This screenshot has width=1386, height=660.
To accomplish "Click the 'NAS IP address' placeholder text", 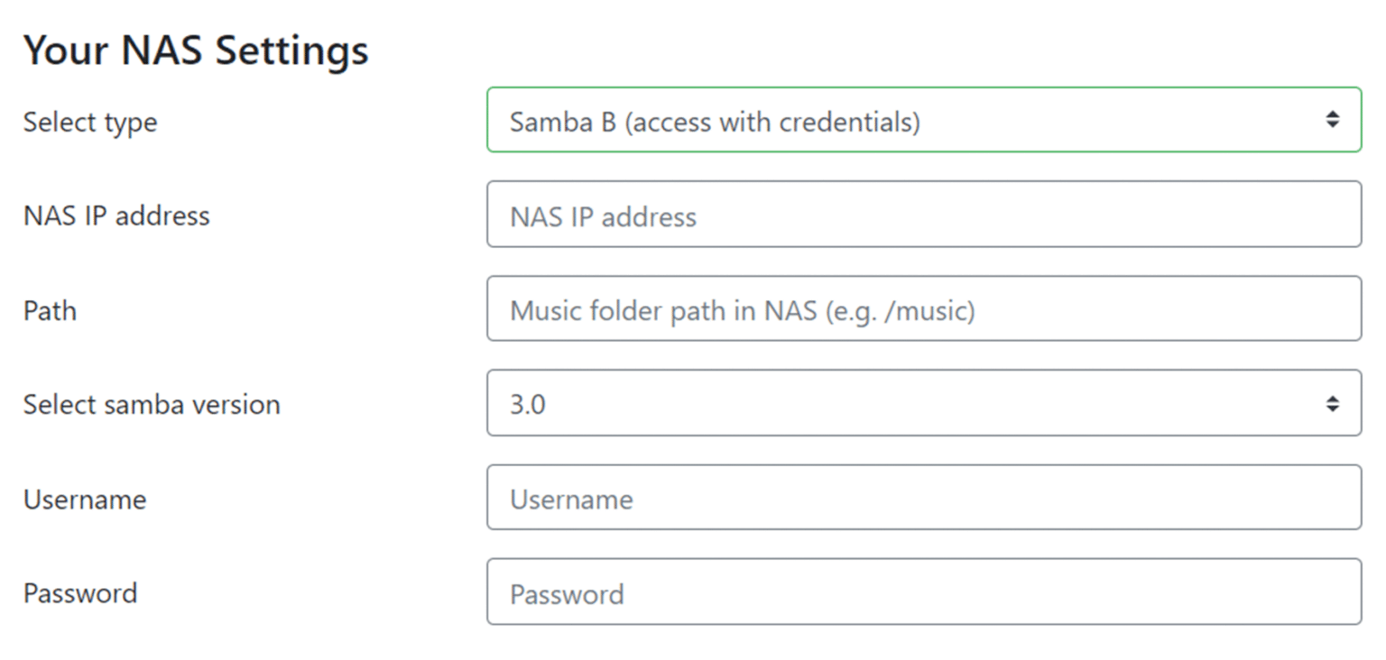I will coord(603,216).
